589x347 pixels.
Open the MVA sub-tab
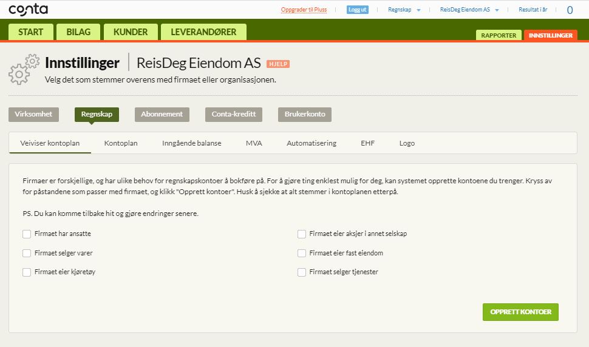click(x=254, y=143)
